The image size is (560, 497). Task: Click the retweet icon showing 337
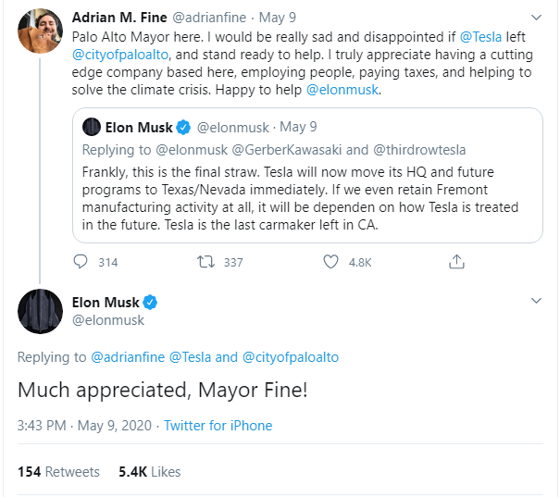tap(206, 262)
